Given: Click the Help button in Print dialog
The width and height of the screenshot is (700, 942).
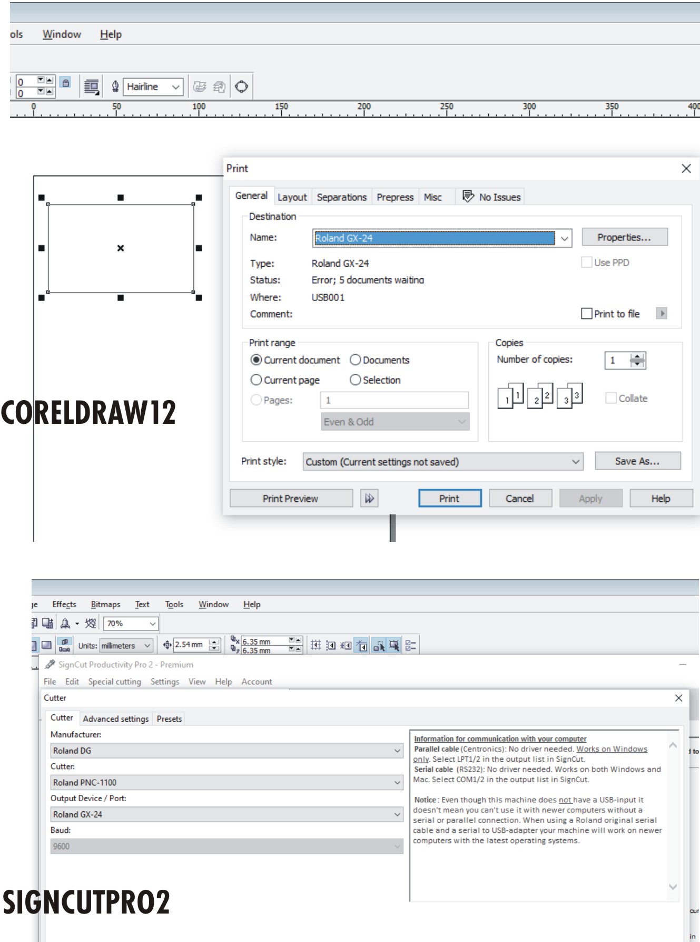Looking at the screenshot, I should [x=660, y=498].
